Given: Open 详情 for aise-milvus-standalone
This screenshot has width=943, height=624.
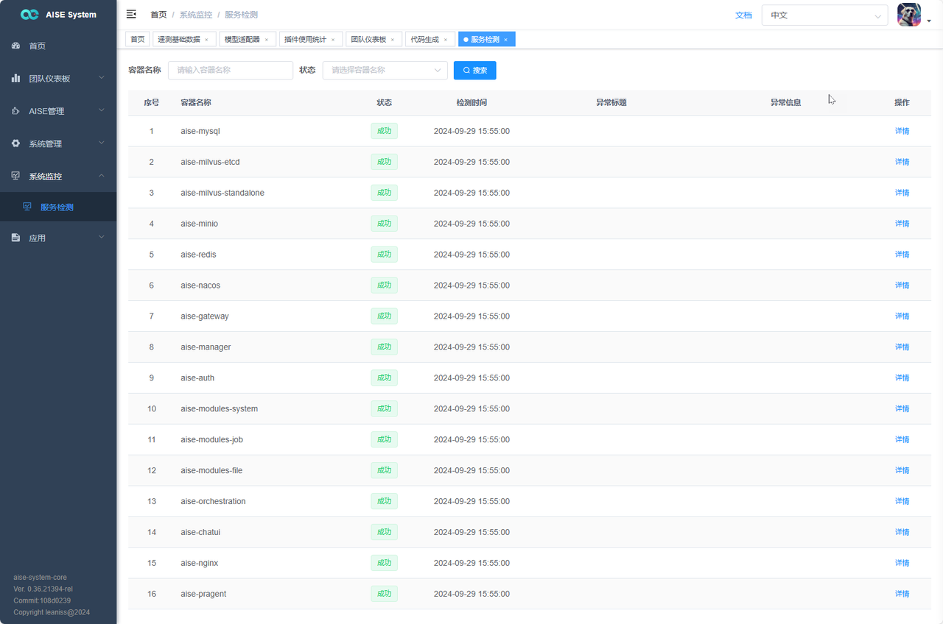Looking at the screenshot, I should click(x=902, y=193).
